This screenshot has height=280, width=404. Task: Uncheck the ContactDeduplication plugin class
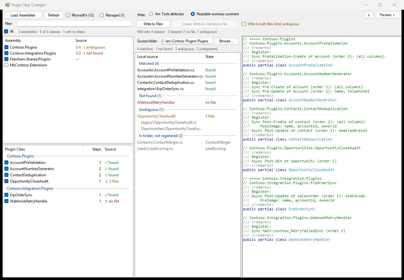pos(7,175)
